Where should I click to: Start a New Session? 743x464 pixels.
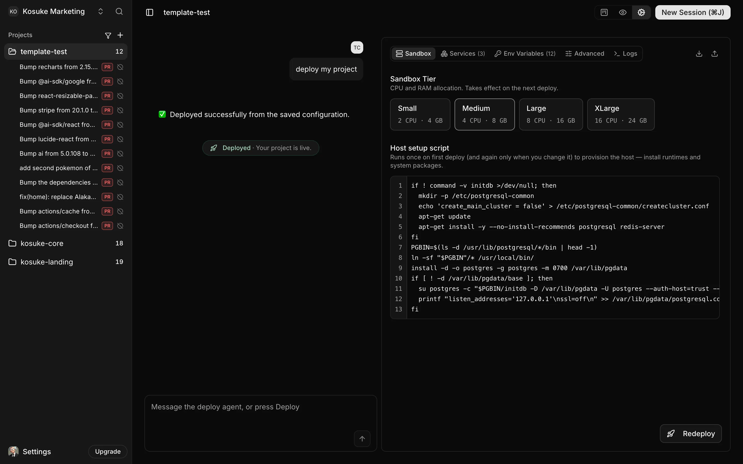click(693, 12)
